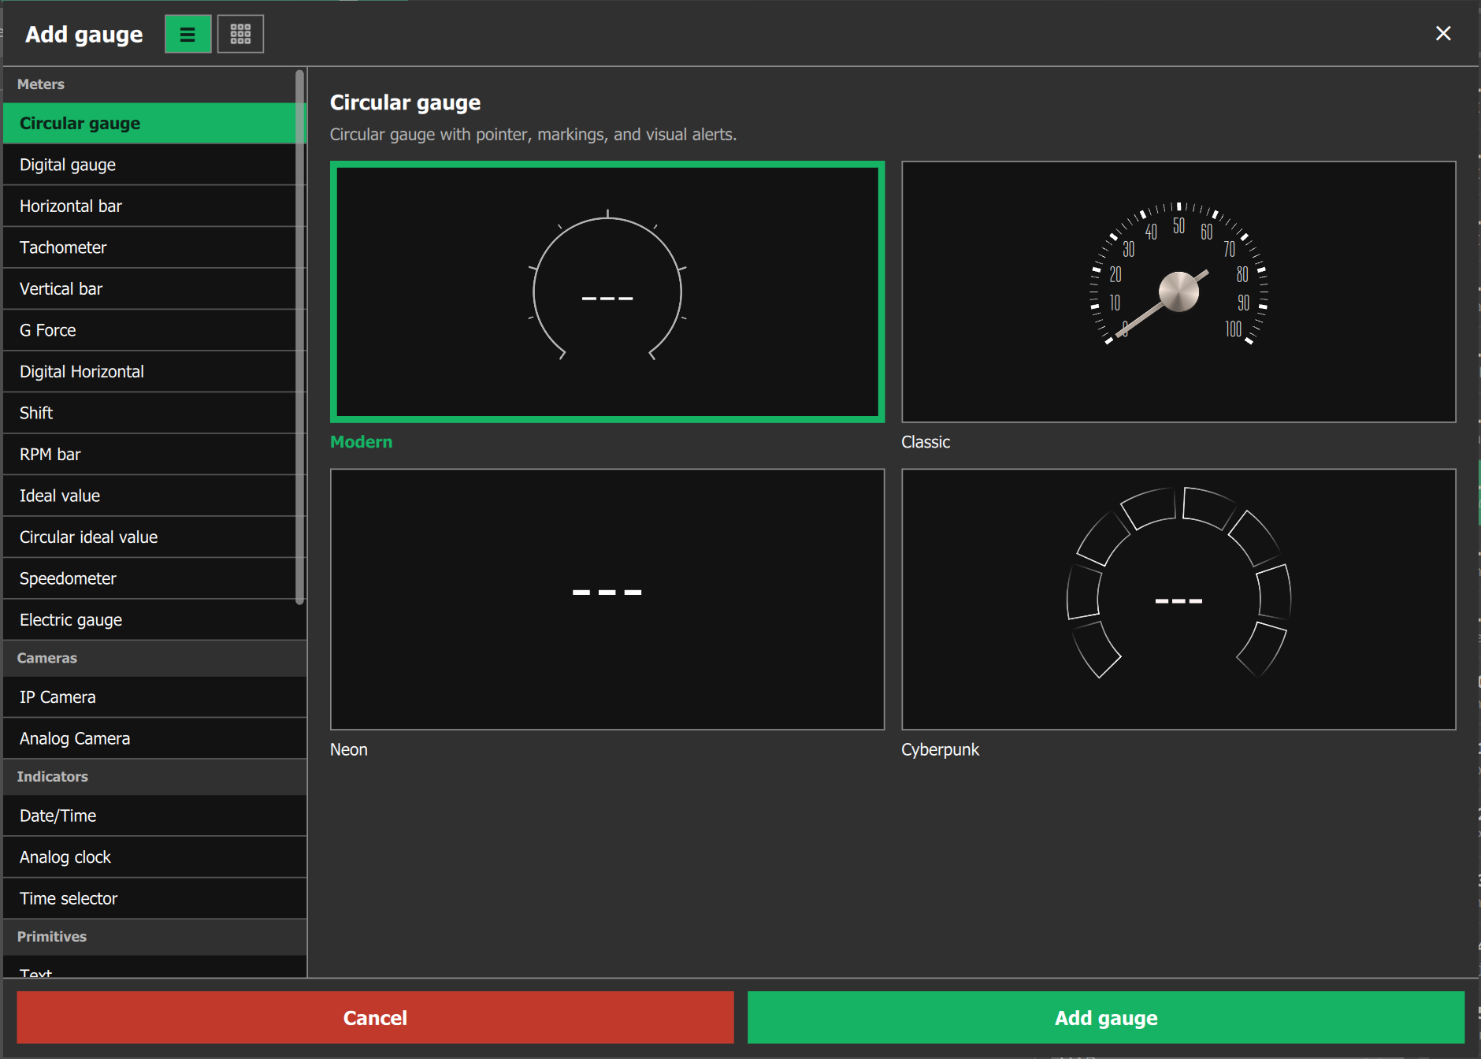Select the Modern gauge style thumbnail
1481x1059 pixels.
click(607, 292)
